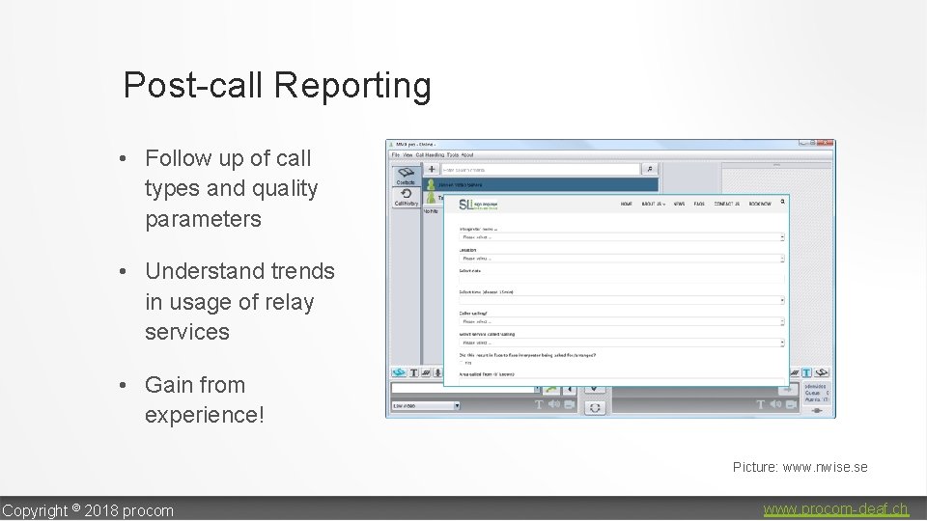
Task: Toggle the left panel text T indicator
Action: coord(539,404)
